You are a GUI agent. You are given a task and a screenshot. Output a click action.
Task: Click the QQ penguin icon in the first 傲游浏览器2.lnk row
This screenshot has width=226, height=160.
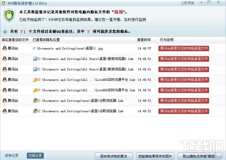(x=5, y=59)
